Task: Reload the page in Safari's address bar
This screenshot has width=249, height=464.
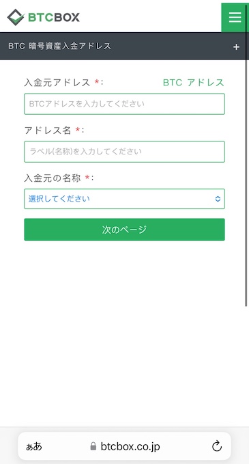Action: click(217, 446)
